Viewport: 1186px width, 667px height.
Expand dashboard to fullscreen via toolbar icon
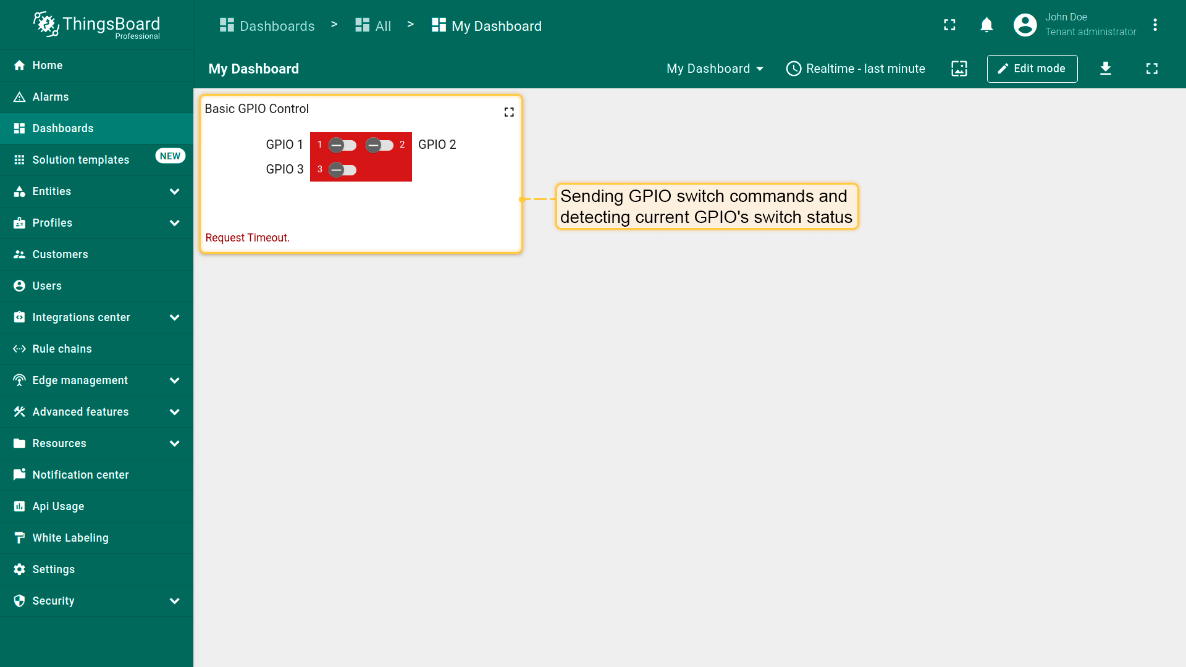coord(1151,69)
